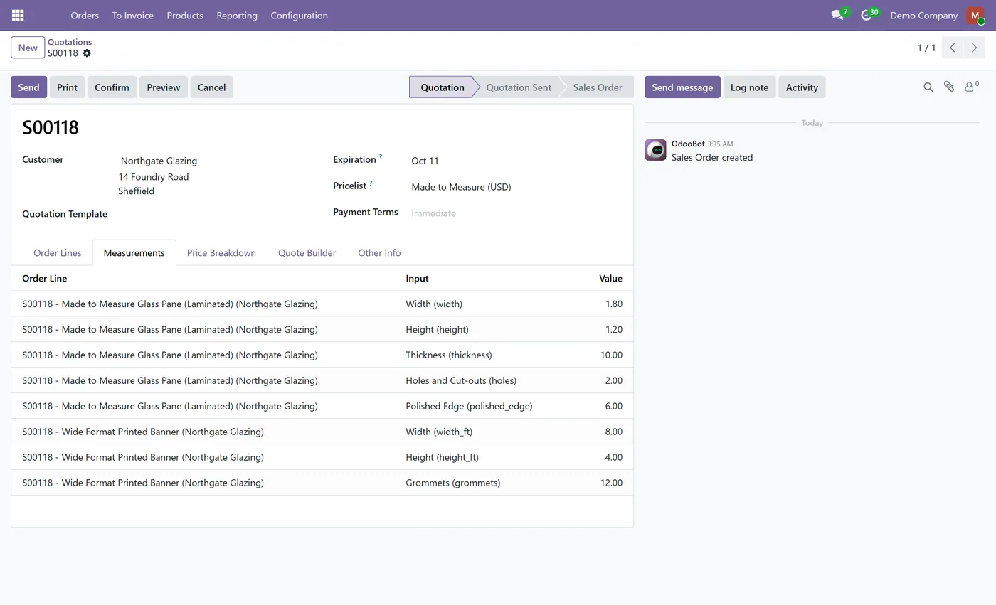
Task: Go to the next record arrow
Action: [x=974, y=48]
